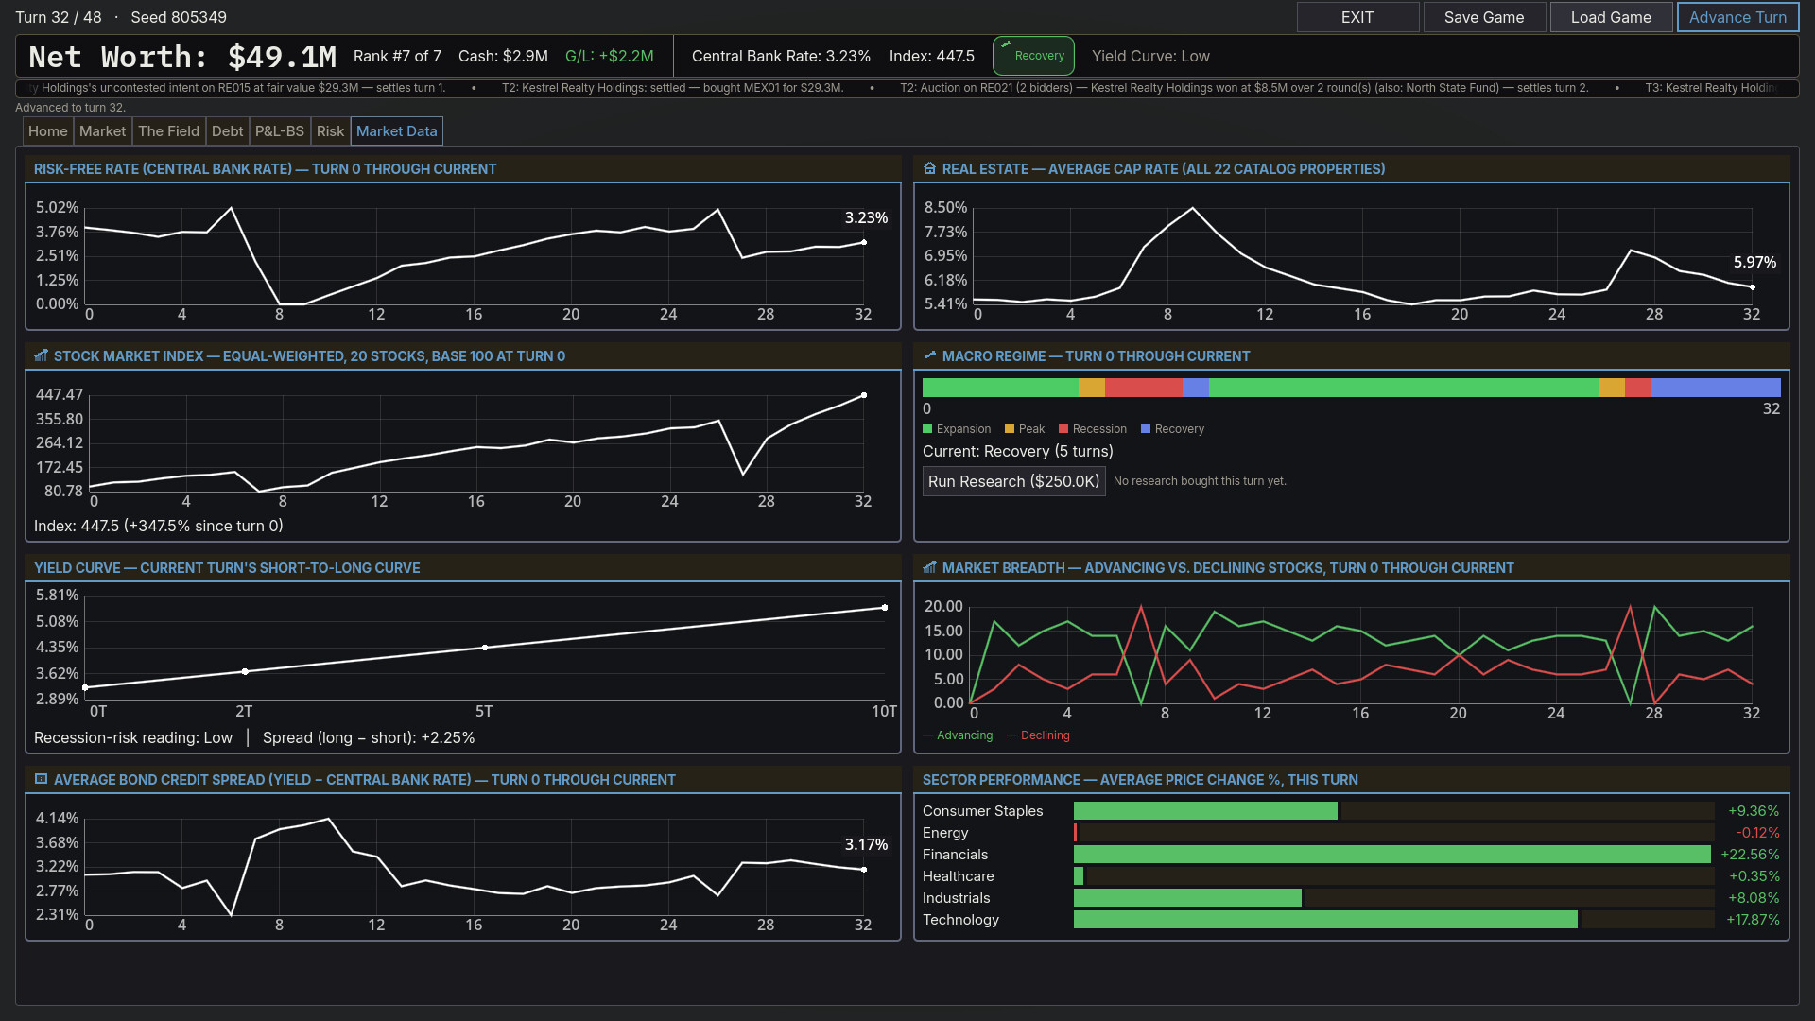1815x1021 pixels.
Task: Click 'Current: Recovery (5 turns)' text
Action: pos(1018,451)
